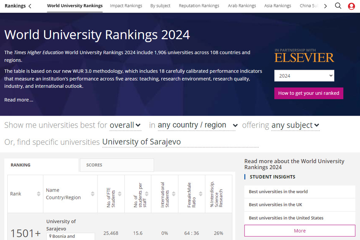Open the 2024 year selector dropdown
This screenshot has height=240, width=360.
click(304, 76)
